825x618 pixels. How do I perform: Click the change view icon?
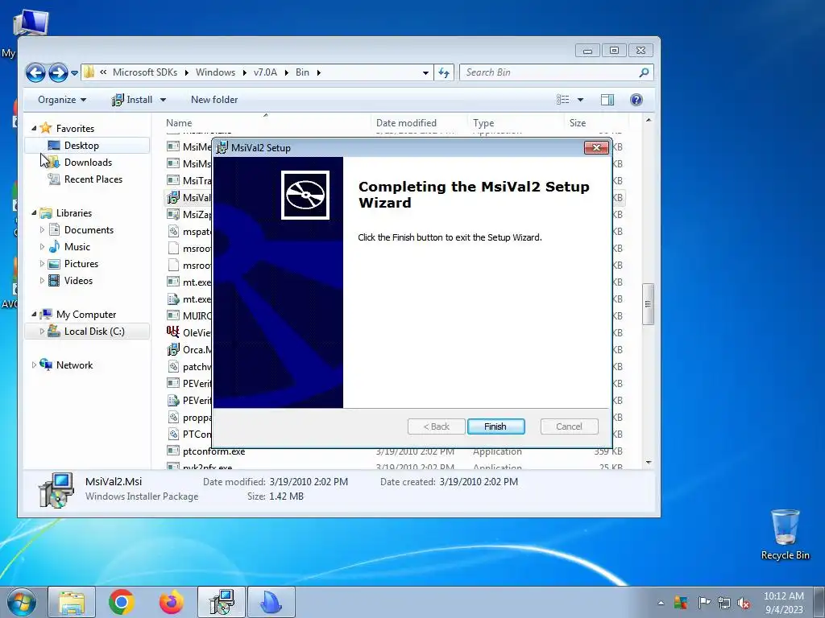562,100
